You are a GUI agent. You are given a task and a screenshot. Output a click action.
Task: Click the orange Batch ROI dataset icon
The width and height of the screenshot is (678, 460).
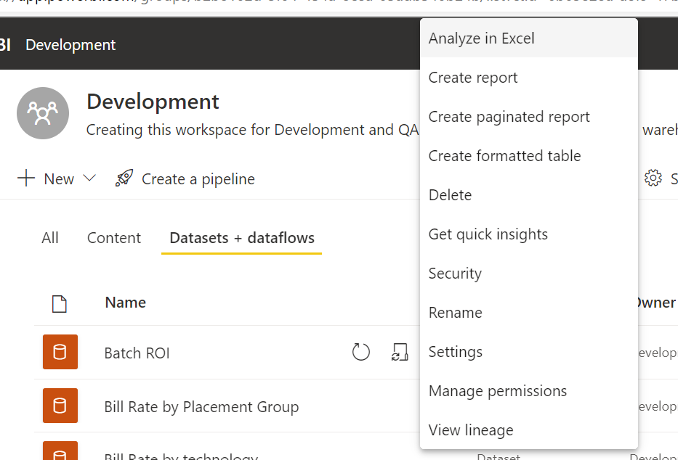pos(59,352)
